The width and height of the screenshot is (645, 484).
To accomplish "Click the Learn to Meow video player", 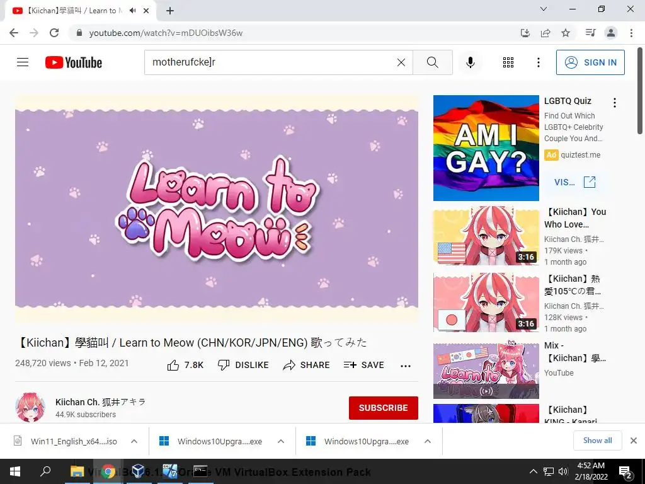I will point(217,209).
